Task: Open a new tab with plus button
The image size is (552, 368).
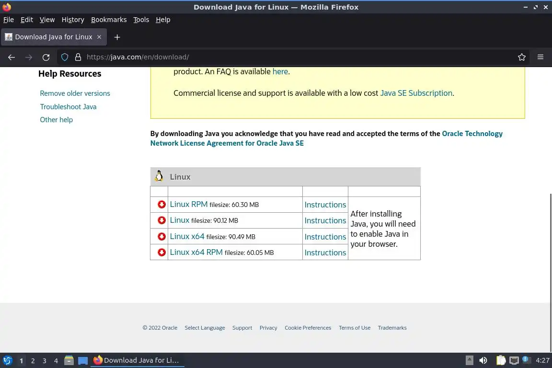Action: (x=117, y=37)
